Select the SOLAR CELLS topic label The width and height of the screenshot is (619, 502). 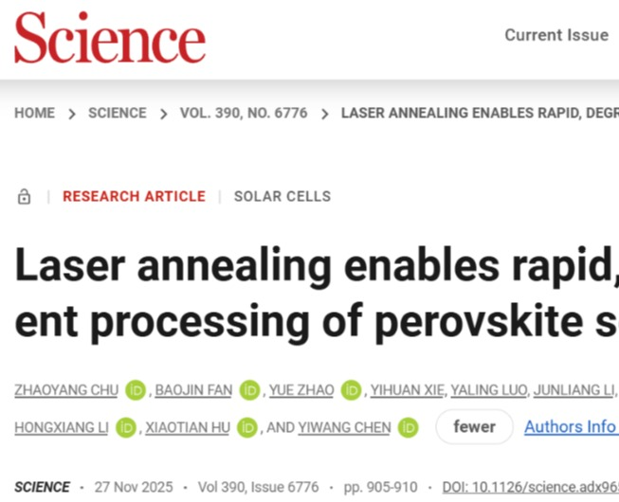click(282, 197)
